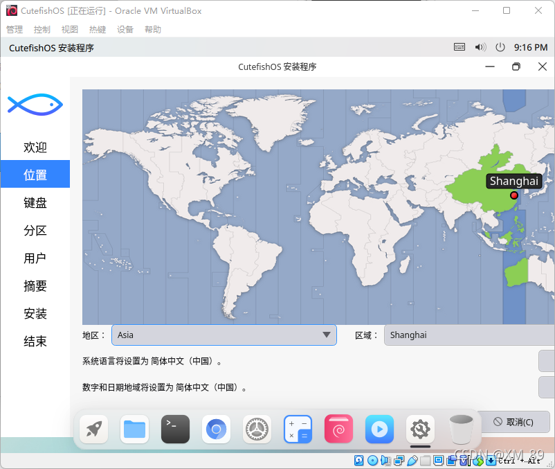Image resolution: width=555 pixels, height=469 pixels.
Task: Select the 安装 step in sidebar
Action: [x=35, y=314]
